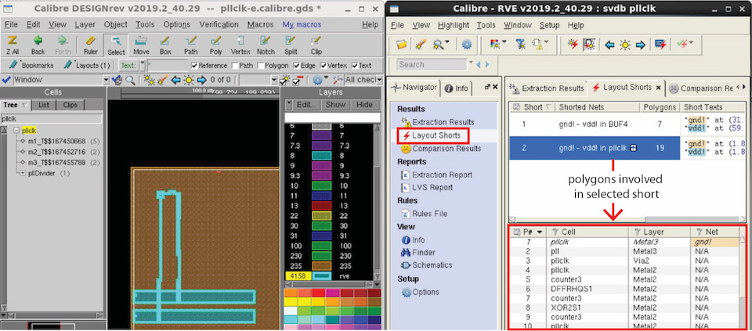Click the Edit... button in Layers panel

(305, 105)
